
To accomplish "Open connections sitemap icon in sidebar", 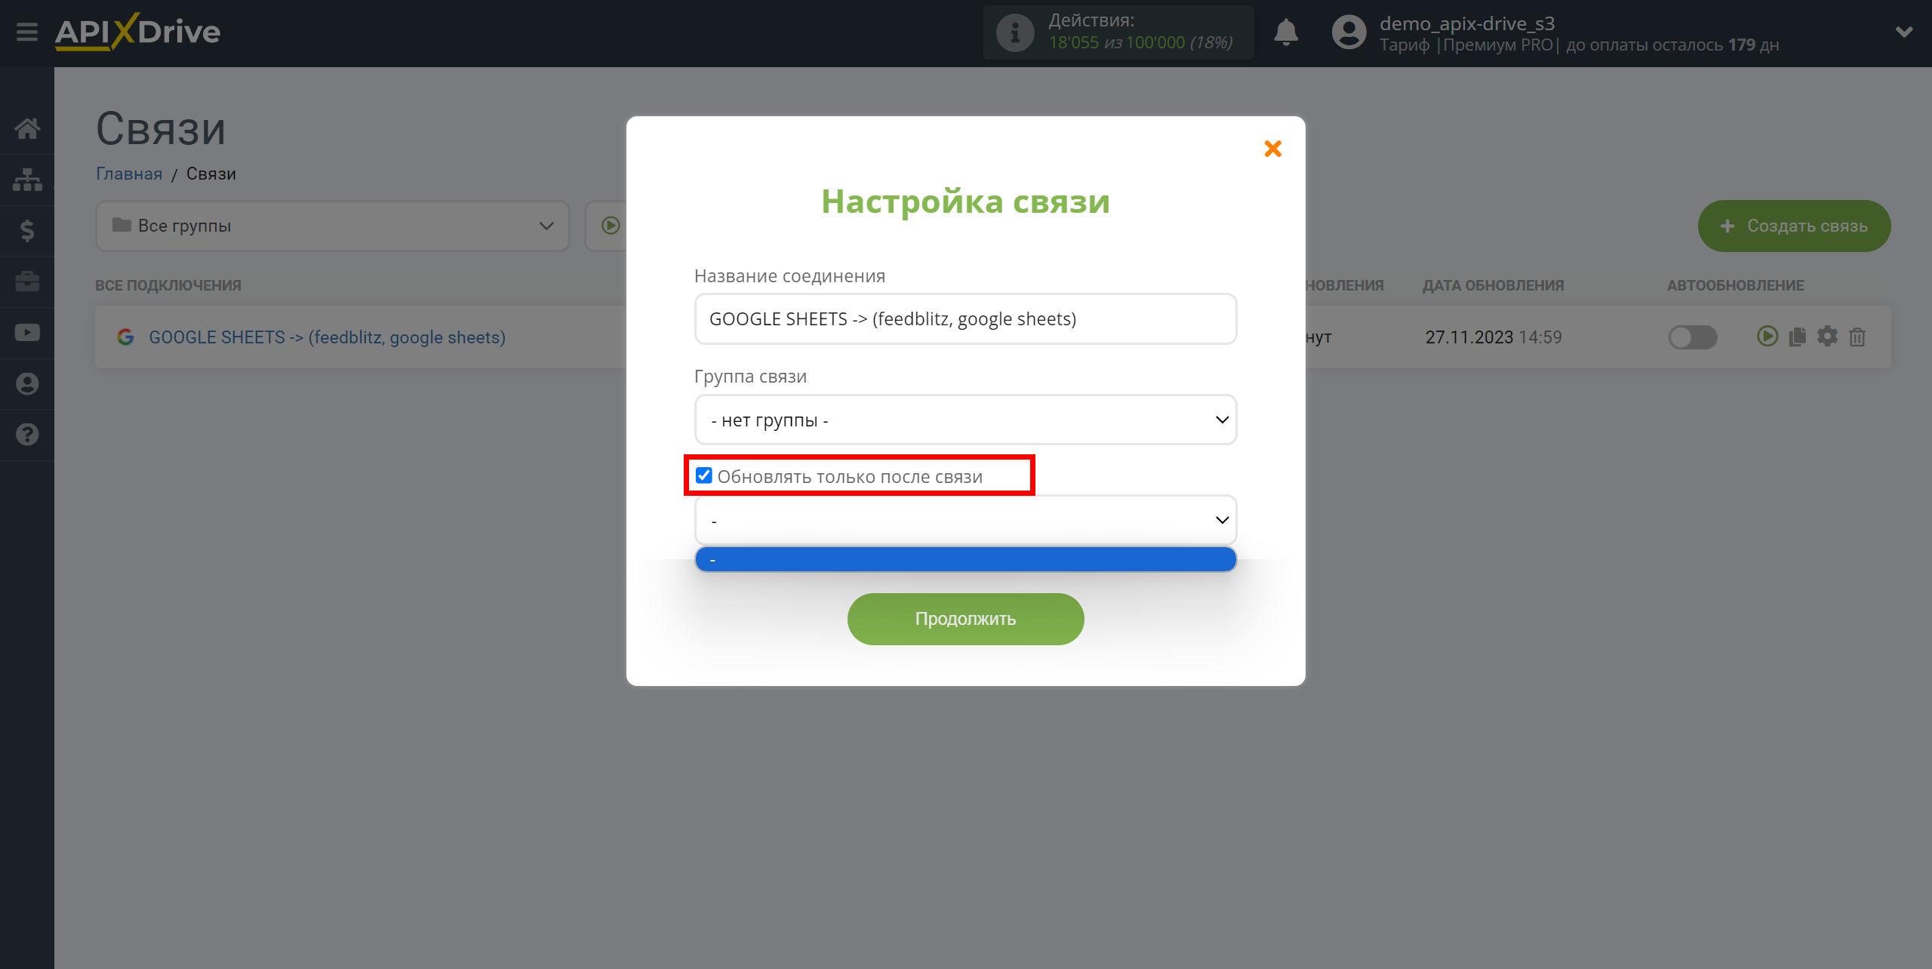I will pos(27,180).
